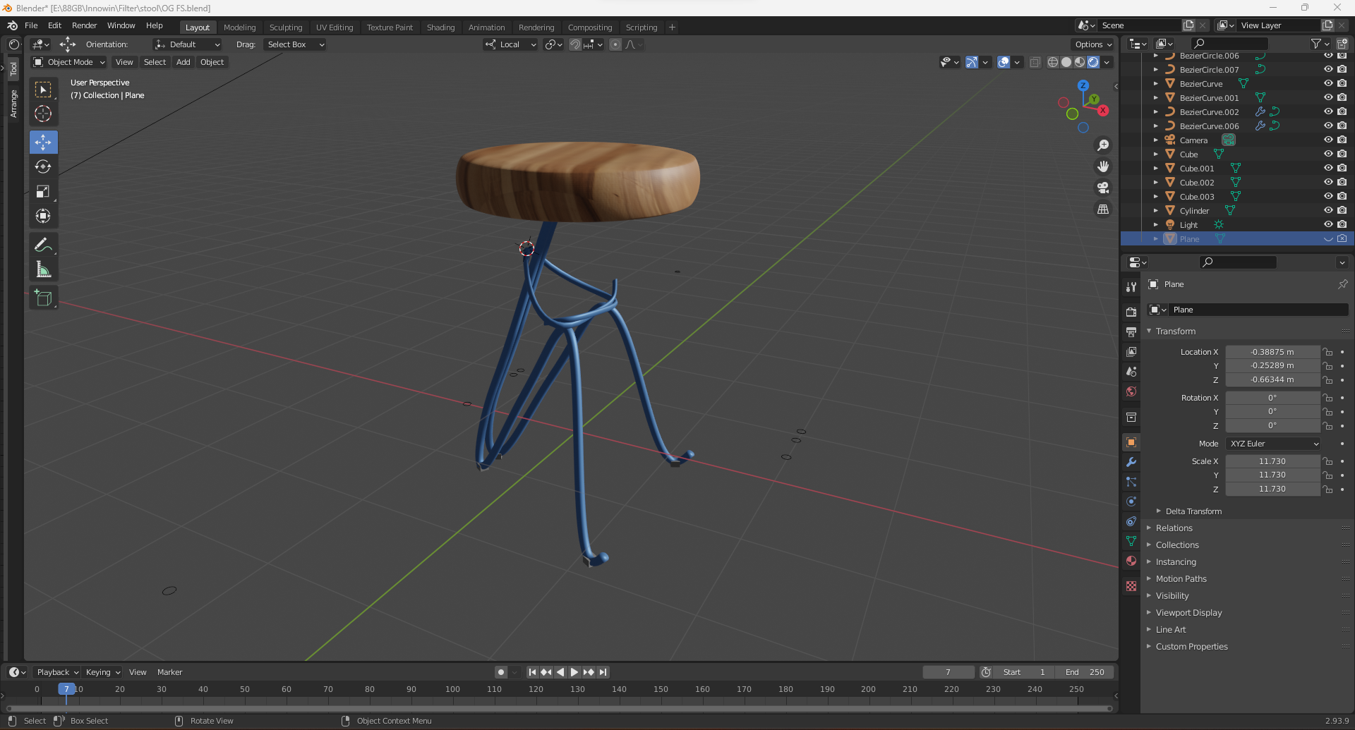Open the Options dropdown in viewport header
This screenshot has height=730, width=1355.
pyautogui.click(x=1093, y=44)
